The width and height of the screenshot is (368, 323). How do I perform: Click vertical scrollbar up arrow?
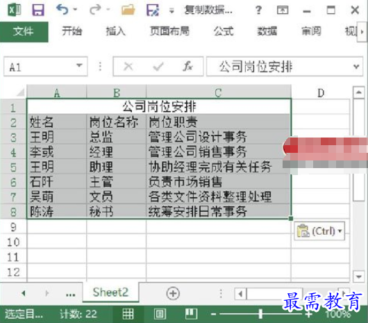tap(358, 92)
